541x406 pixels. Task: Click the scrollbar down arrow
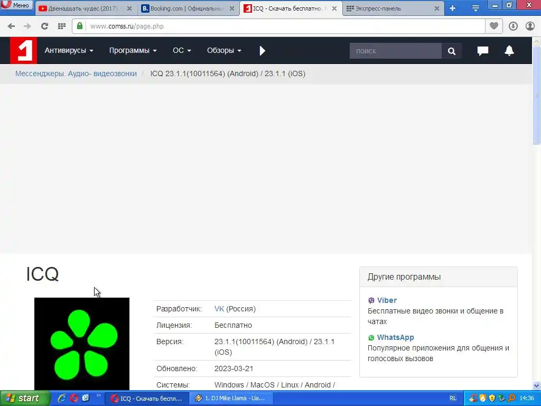pos(537,385)
